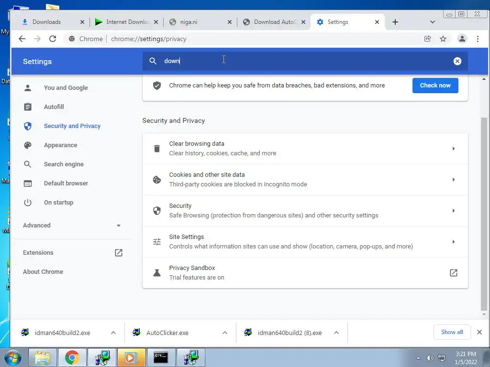The image size is (490, 367).
Task: Click the flask icon beside Privacy Sandbox
Action: click(157, 273)
